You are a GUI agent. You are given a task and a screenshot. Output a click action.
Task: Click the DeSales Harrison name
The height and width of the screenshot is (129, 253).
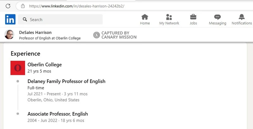click(x=35, y=32)
